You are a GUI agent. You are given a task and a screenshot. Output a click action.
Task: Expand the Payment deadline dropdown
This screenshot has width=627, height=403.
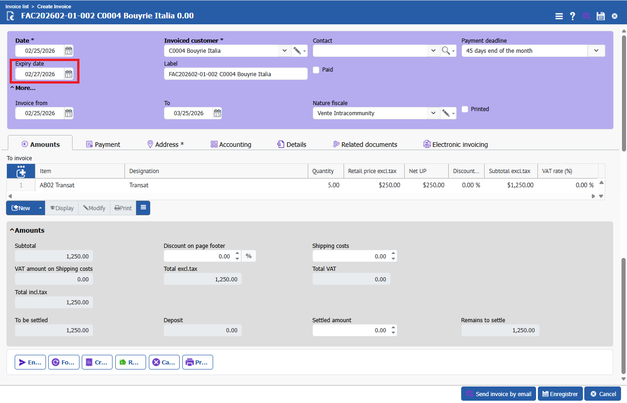click(x=596, y=50)
